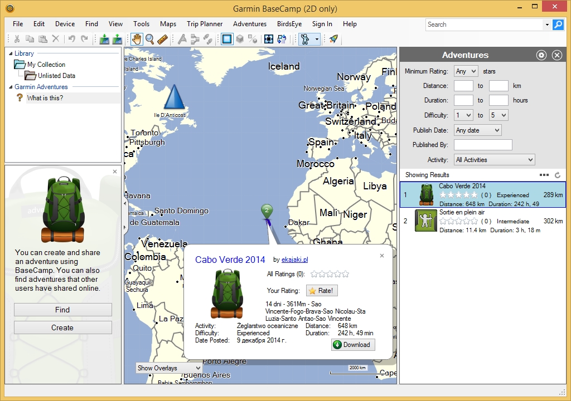Open the File menu
Image resolution: width=571 pixels, height=401 pixels.
(x=18, y=23)
